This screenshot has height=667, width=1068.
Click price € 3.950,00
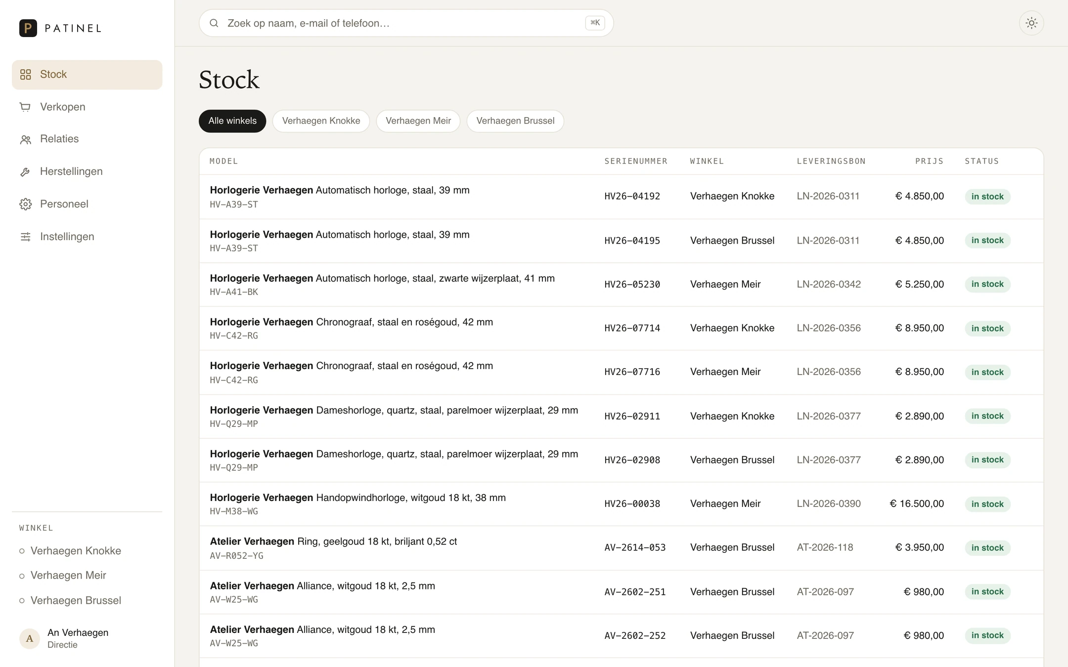tap(919, 548)
